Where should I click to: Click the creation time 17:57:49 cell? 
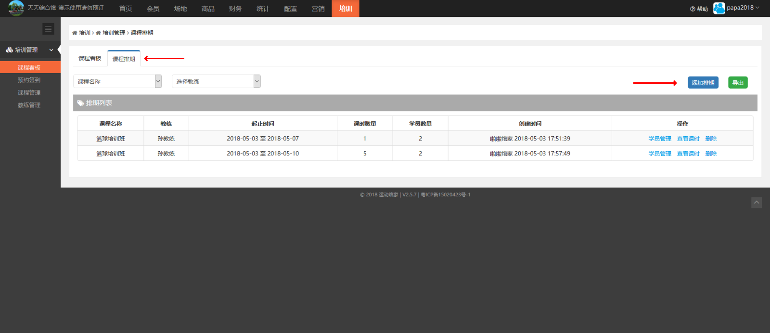pyautogui.click(x=530, y=154)
